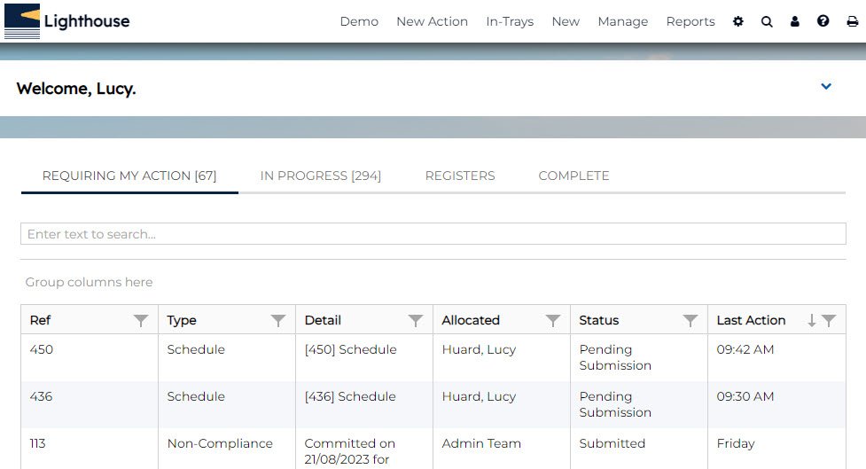Click the print icon in navbar
The image size is (866, 469).
[x=852, y=21]
